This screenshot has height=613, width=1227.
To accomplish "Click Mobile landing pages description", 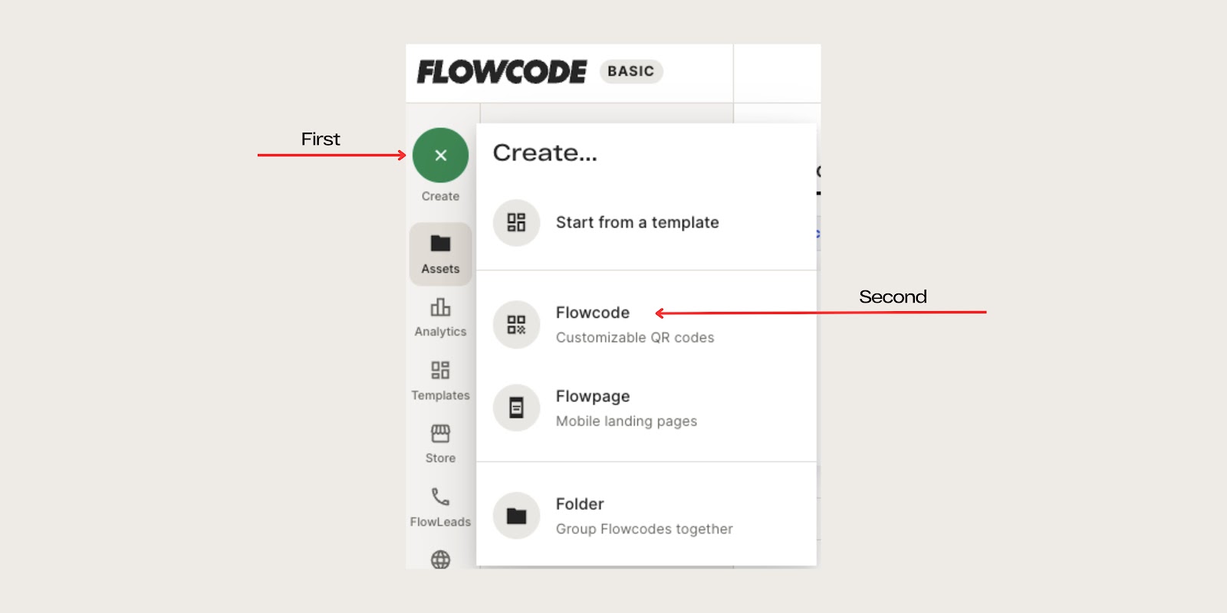I will pos(627,421).
